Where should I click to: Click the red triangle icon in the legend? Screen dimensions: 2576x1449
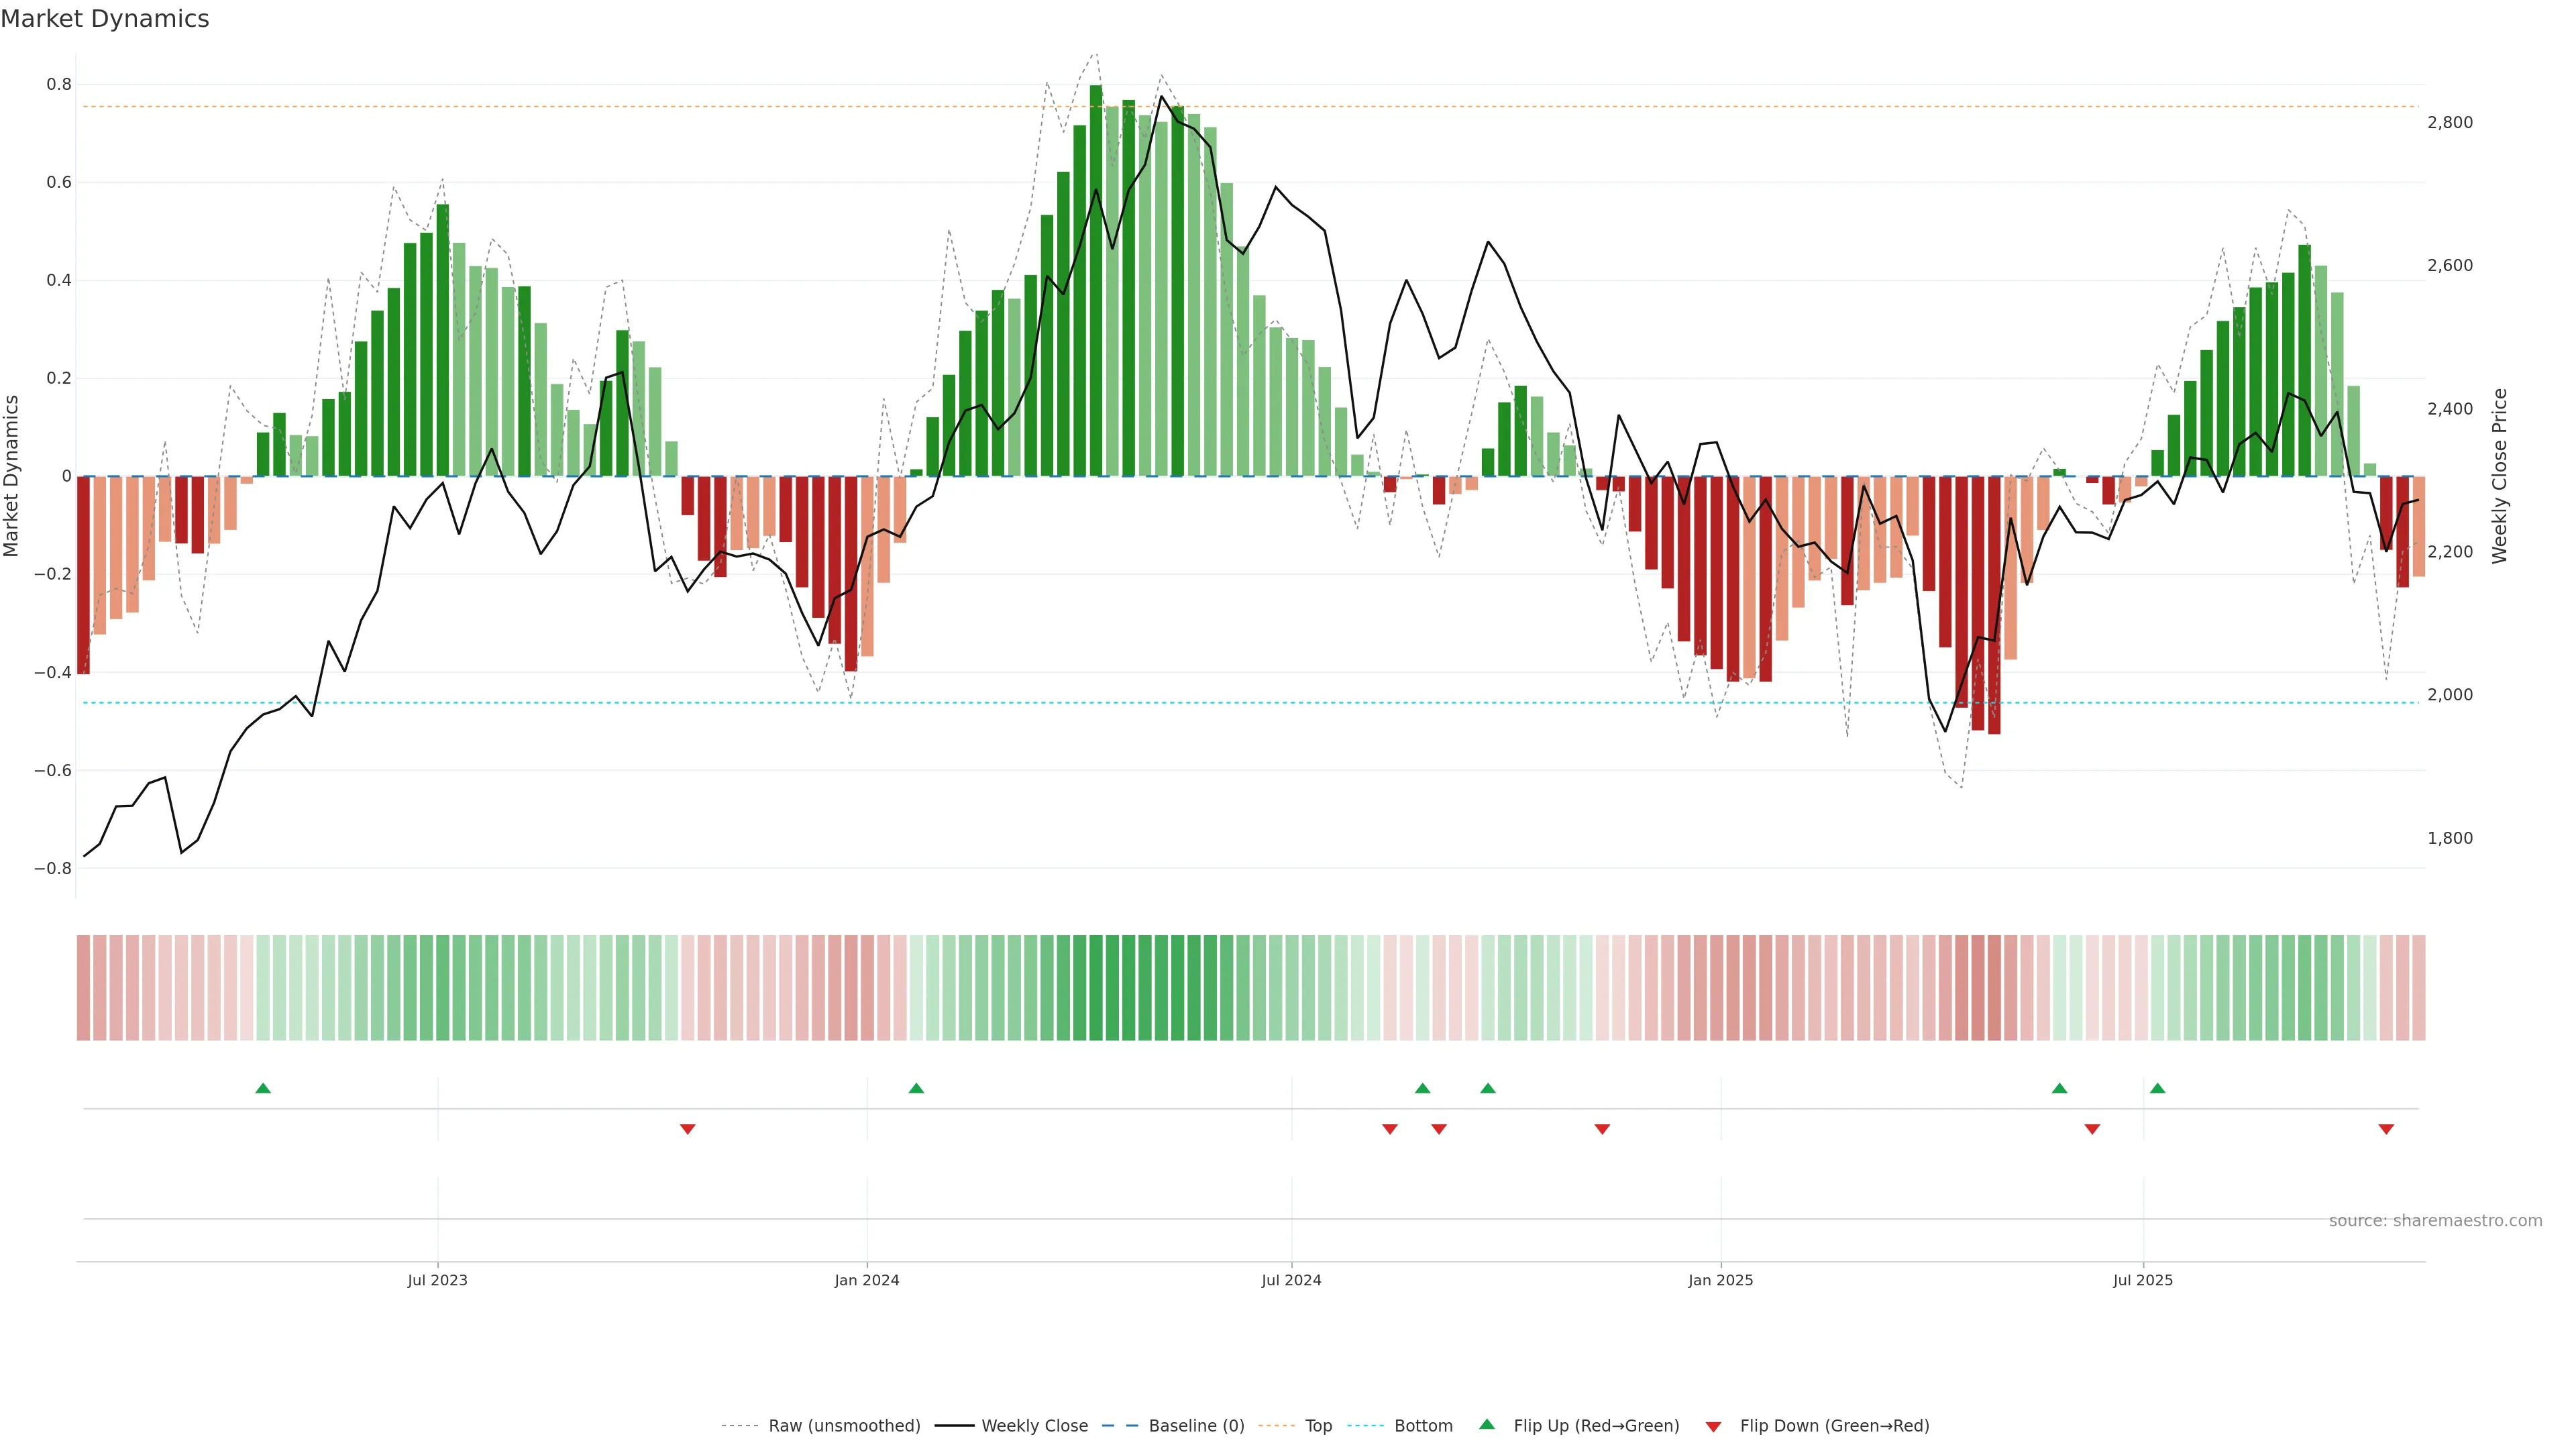pyautogui.click(x=1713, y=1426)
